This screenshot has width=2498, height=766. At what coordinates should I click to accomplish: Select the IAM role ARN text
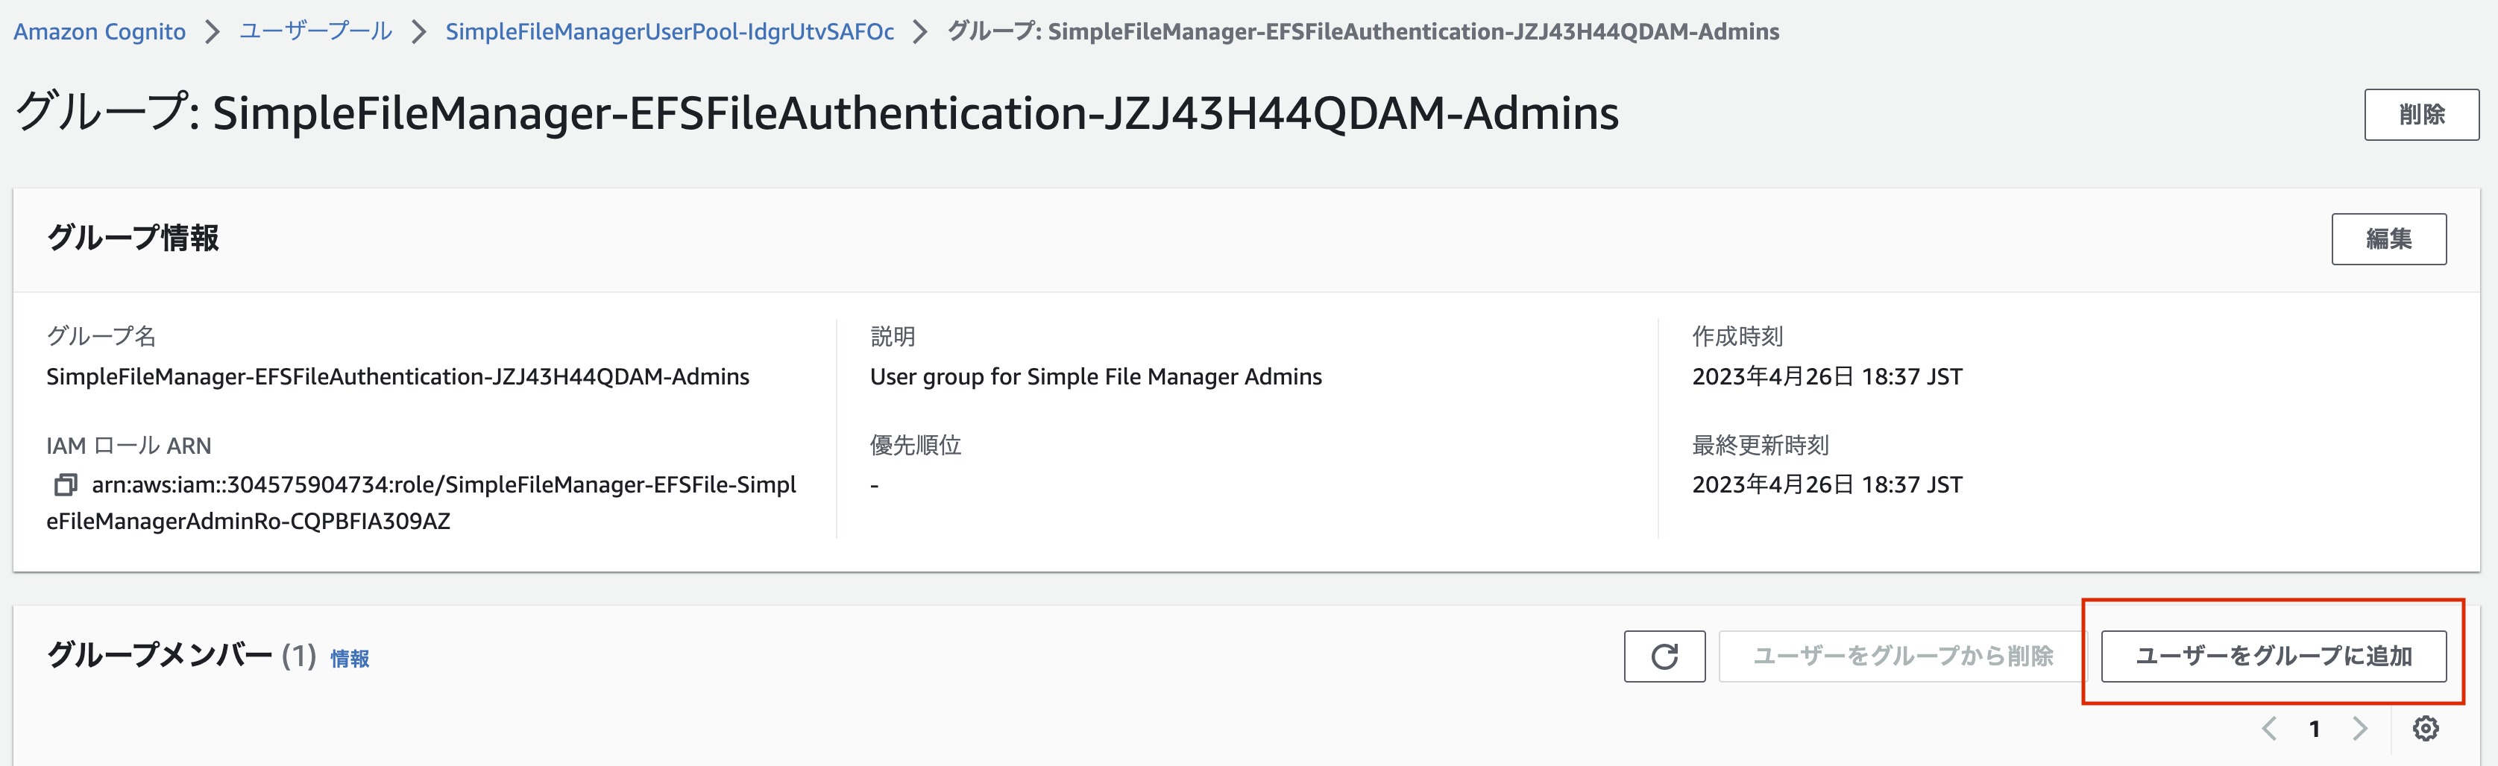[x=421, y=502]
